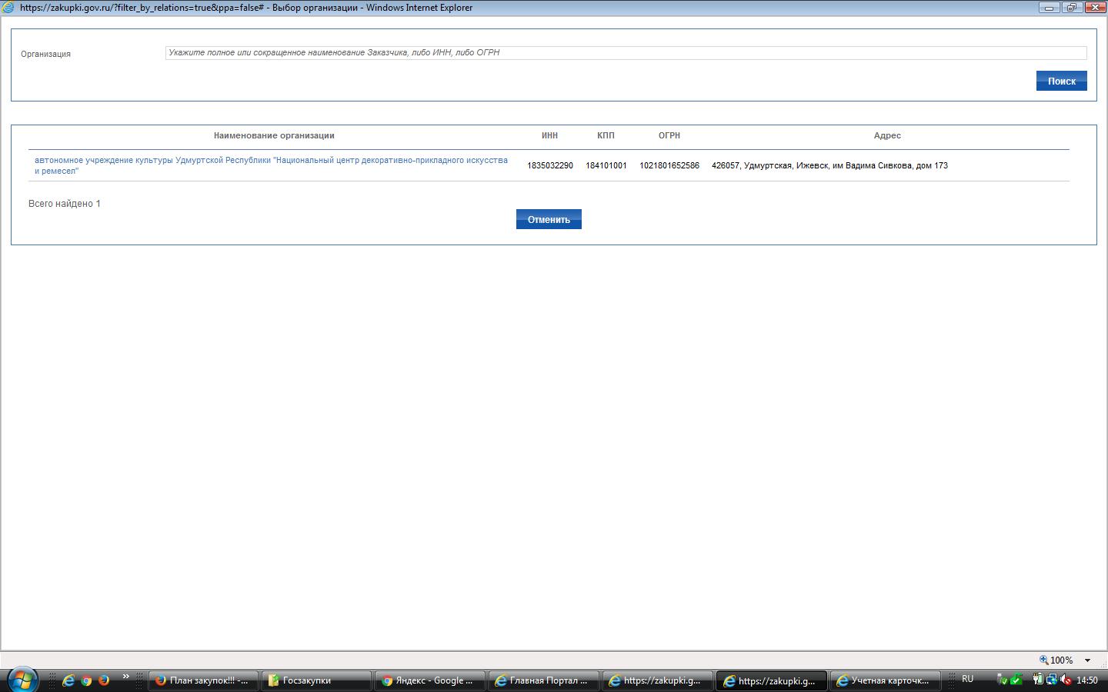Image resolution: width=1108 pixels, height=692 pixels.
Task: Switch to 'Главная Портал' Internet Explorer window
Action: (542, 680)
